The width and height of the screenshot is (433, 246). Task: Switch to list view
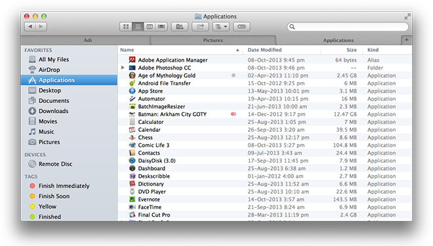(138, 26)
